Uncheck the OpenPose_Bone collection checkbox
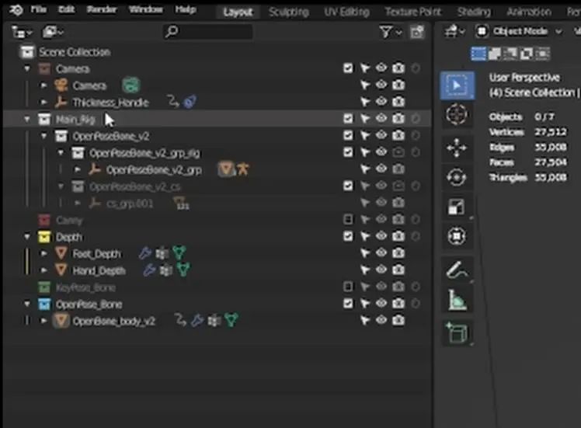The width and height of the screenshot is (581, 428). pyautogui.click(x=348, y=304)
